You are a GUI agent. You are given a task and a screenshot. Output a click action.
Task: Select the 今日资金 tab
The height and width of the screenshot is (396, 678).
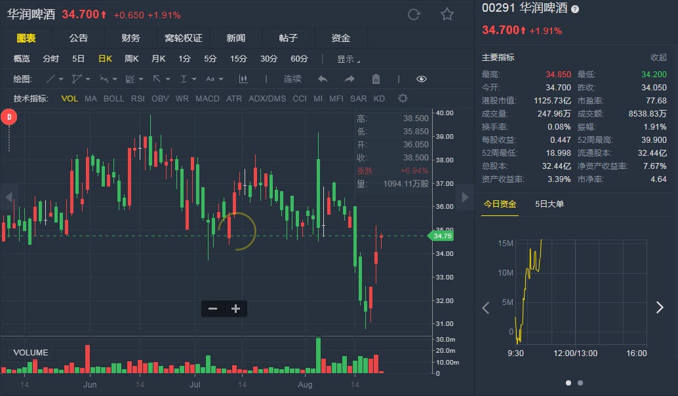click(500, 204)
